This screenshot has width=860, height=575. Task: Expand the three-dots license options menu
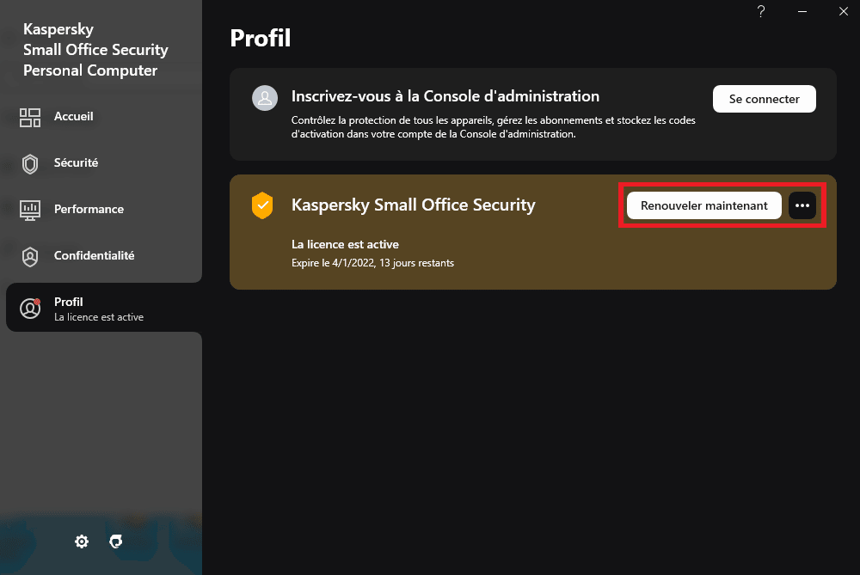point(802,205)
